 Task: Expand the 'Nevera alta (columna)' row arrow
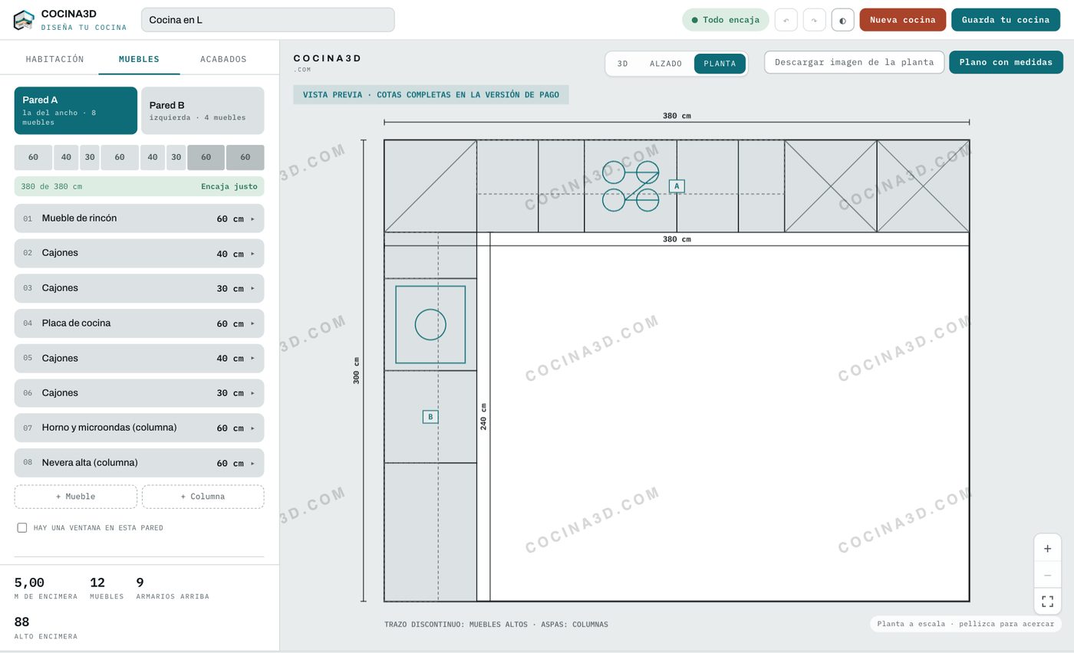click(x=252, y=463)
